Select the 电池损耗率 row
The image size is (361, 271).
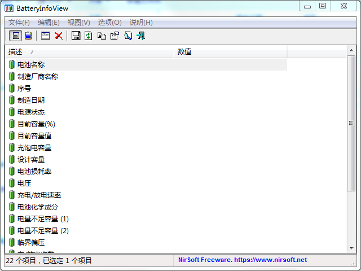coord(34,171)
